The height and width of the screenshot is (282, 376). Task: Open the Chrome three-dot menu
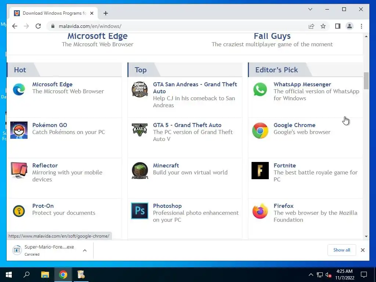361,26
